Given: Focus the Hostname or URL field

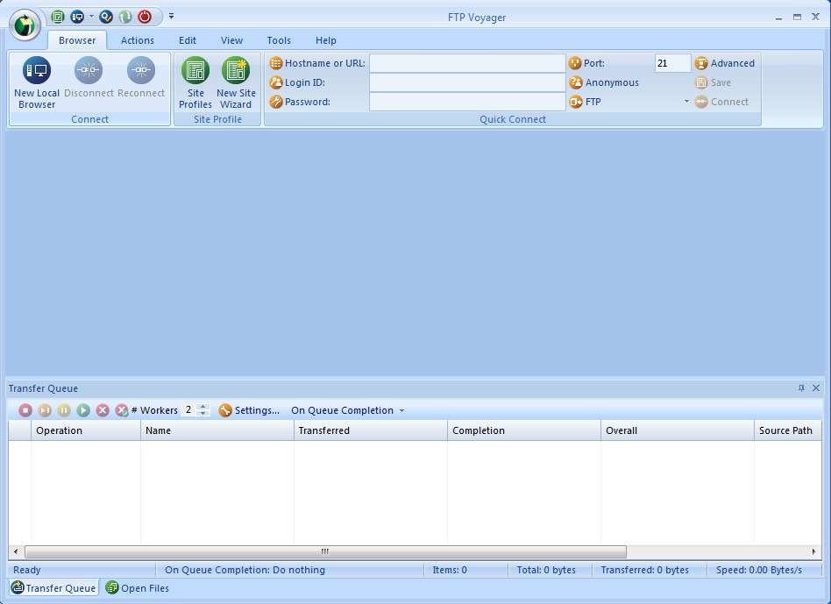Looking at the screenshot, I should point(467,63).
